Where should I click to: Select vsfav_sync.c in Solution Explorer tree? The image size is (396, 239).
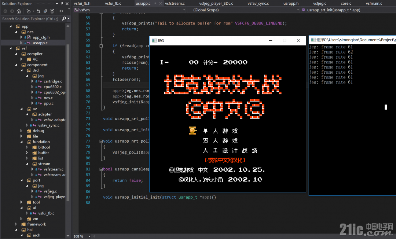[49, 125]
